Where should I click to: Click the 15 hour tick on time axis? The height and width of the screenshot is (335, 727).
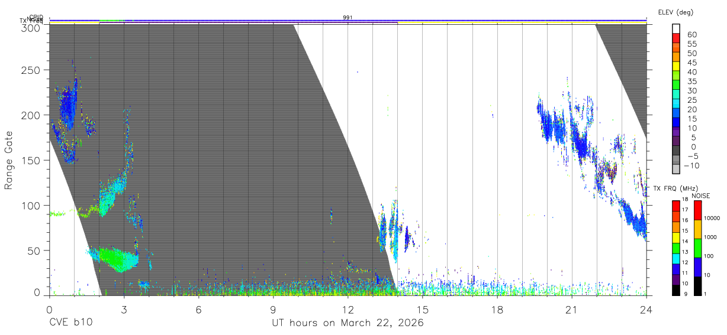[x=422, y=309]
